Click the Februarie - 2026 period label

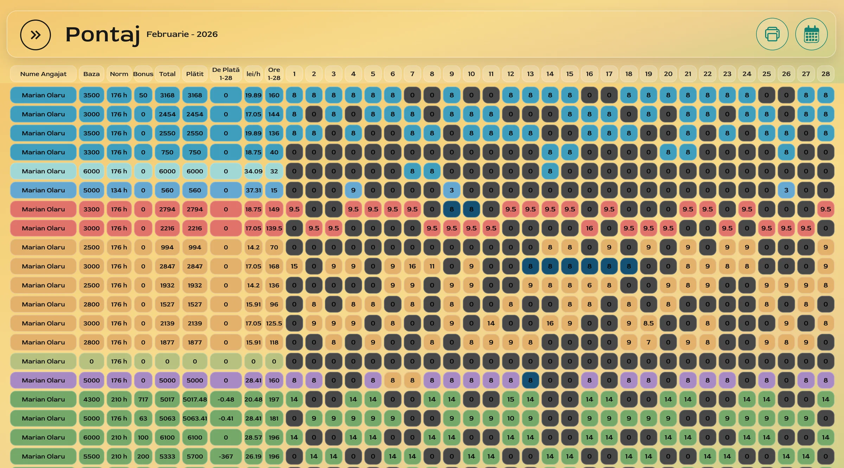pos(182,34)
